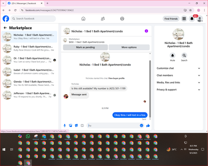Screen dimensions: 208x166
Task: Mute the conversation with bell icon
Action: pyautogui.click(x=173, y=56)
